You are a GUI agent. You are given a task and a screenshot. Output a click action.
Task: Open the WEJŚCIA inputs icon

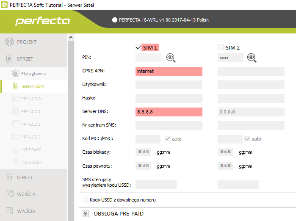click(x=9, y=194)
